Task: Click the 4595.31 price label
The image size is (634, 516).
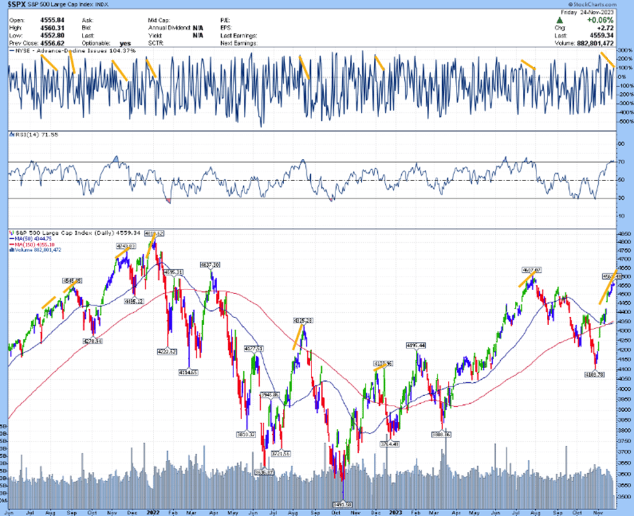Action: (173, 273)
